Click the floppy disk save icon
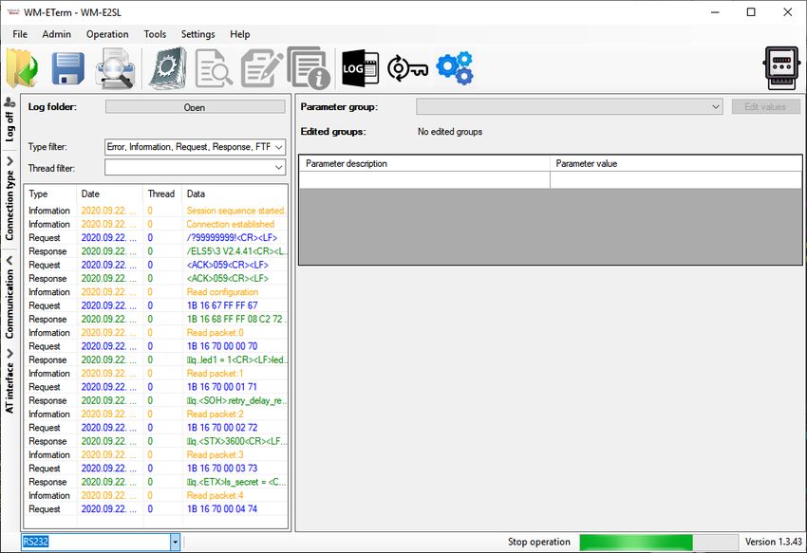The image size is (807, 553). click(68, 68)
